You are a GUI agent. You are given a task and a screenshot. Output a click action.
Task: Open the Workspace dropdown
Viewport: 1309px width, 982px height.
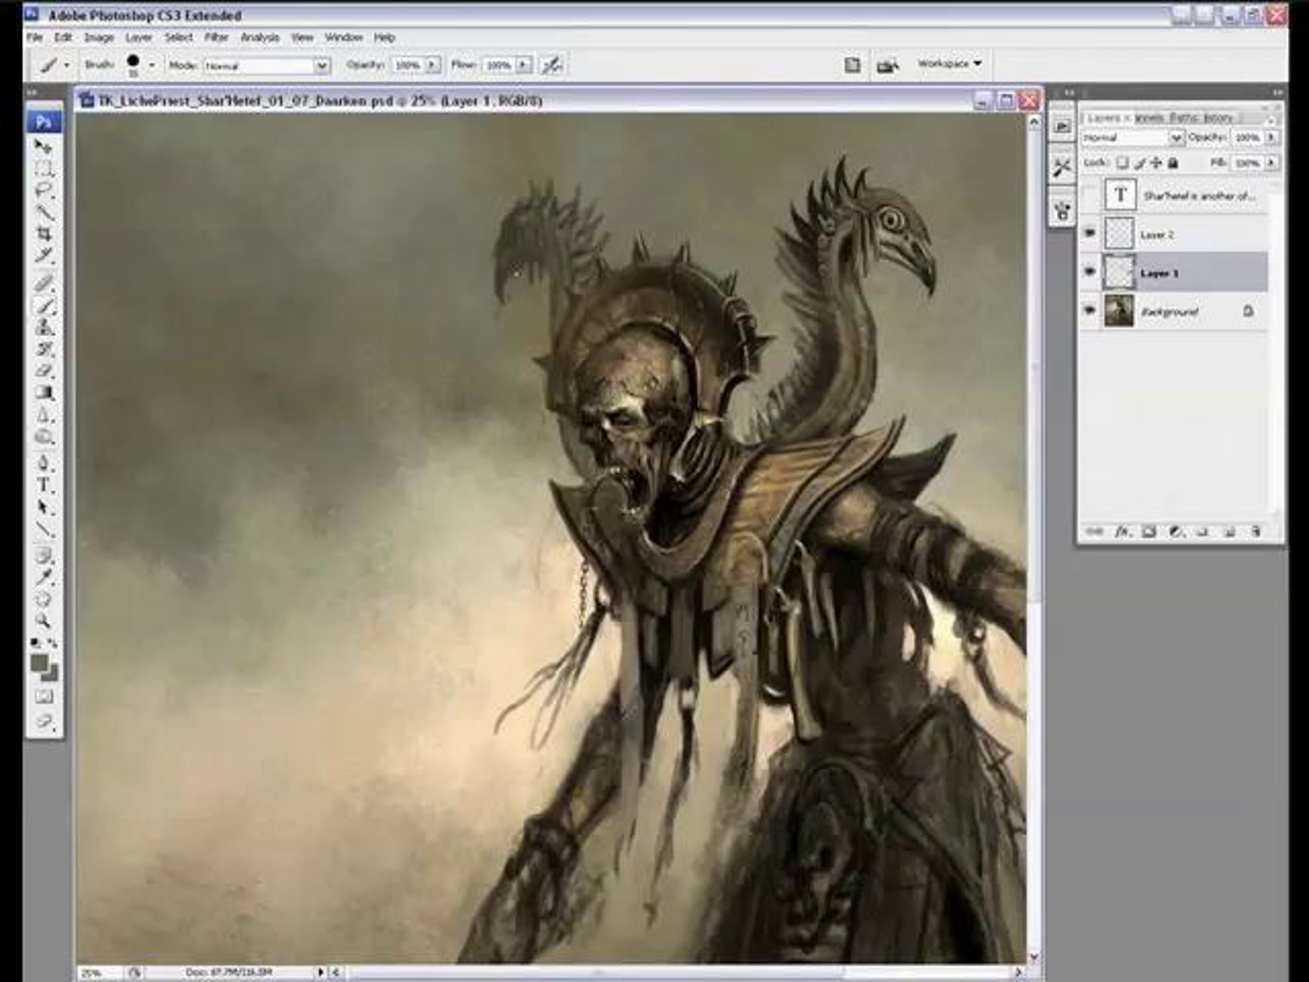pos(949,63)
